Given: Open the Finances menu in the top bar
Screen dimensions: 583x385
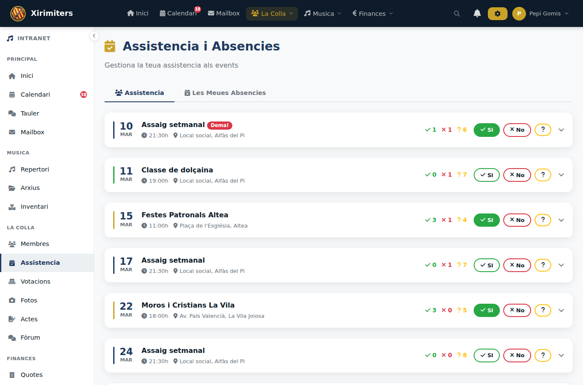Looking at the screenshot, I should point(373,14).
